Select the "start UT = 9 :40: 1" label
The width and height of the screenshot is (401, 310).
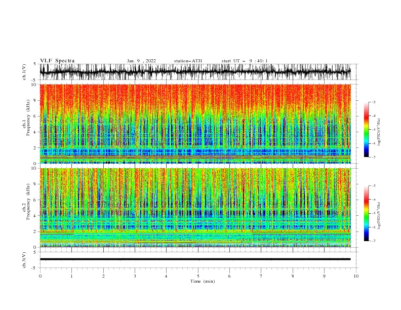click(x=245, y=61)
